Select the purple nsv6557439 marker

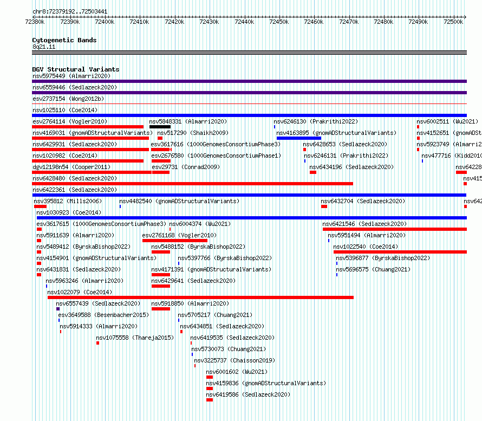(58, 309)
